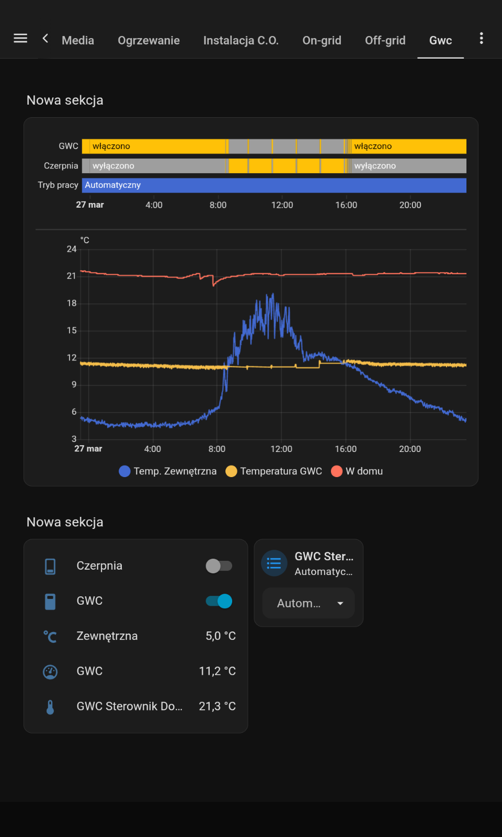Switch to the Ogrzewanie tab
502x837 pixels.
point(149,40)
